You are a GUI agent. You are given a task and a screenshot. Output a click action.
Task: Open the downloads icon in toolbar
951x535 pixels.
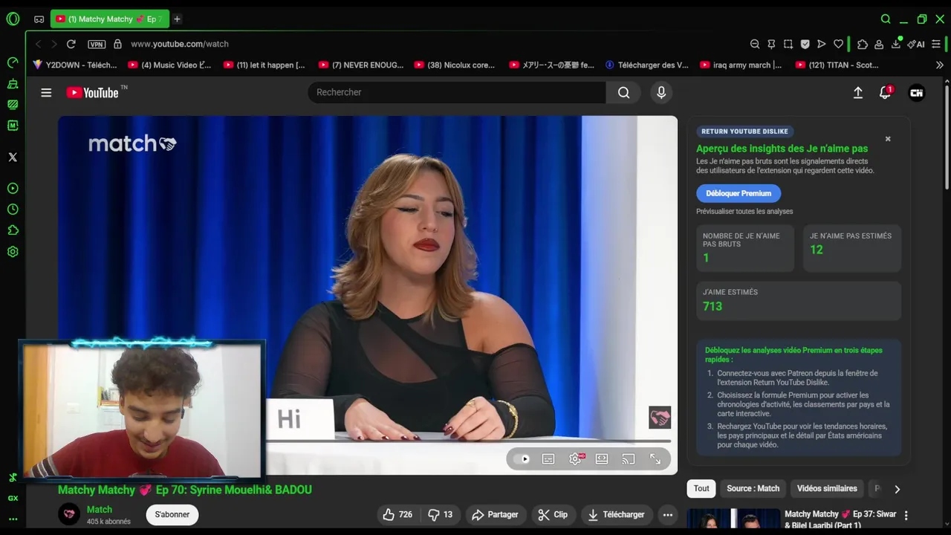(896, 45)
